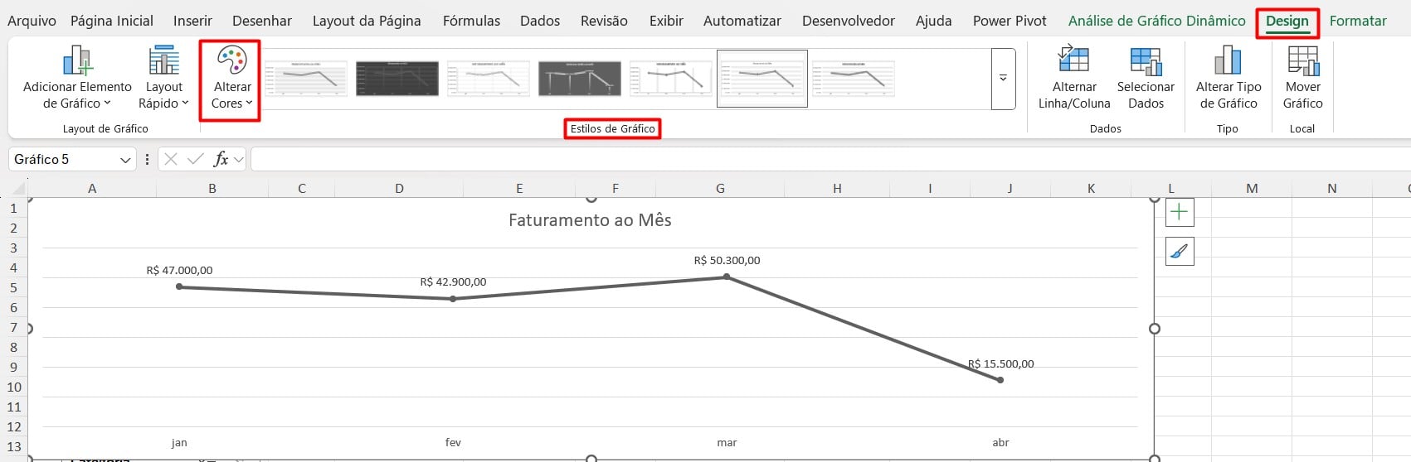Viewport: 1411px width, 462px height.
Task: Click Adicionar Elemento de Gráfico icon
Action: pyautogui.click(x=77, y=61)
